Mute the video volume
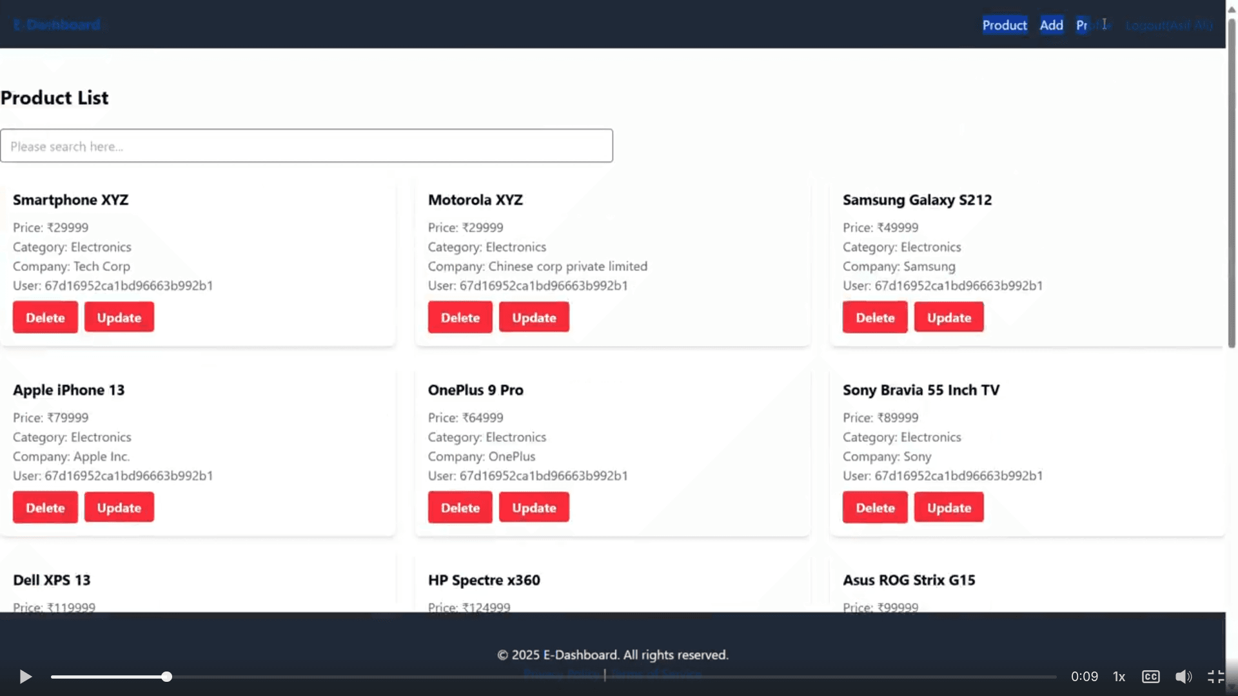1238x696 pixels. click(1183, 677)
